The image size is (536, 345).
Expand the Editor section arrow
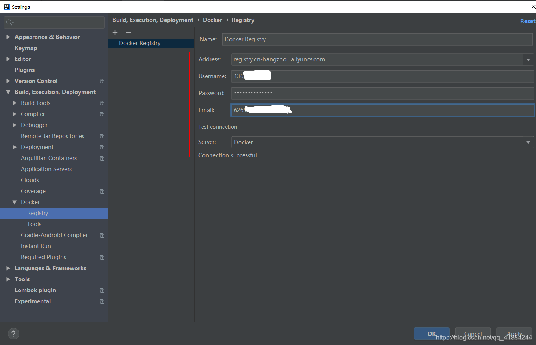8,59
